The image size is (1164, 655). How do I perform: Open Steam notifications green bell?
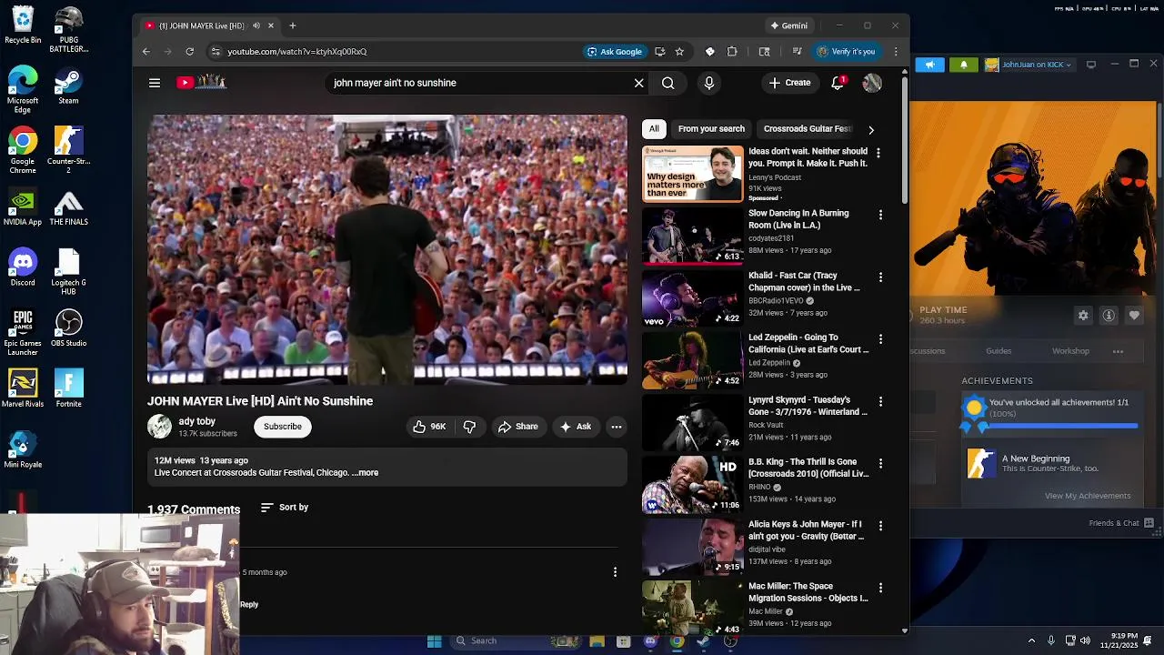(x=964, y=65)
